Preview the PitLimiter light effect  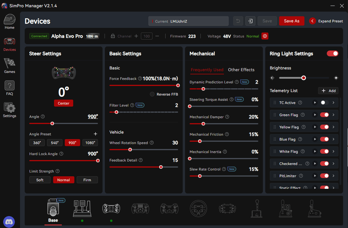tap(315, 176)
